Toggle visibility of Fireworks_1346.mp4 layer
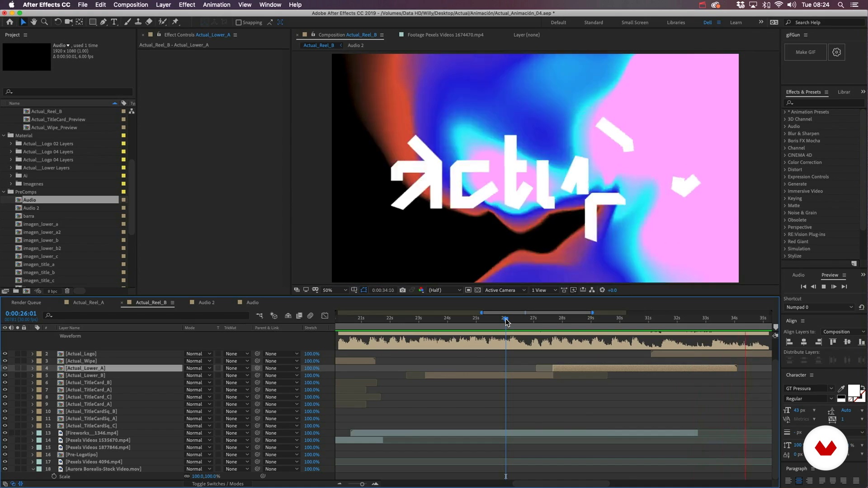 5,433
